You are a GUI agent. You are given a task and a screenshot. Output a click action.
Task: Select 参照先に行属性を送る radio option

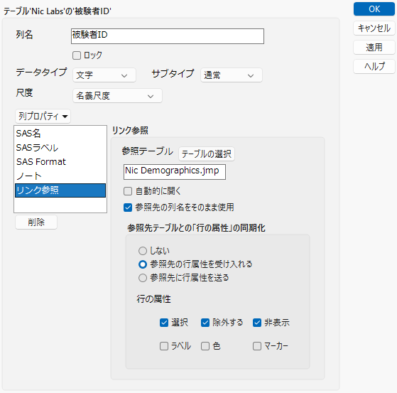click(143, 278)
